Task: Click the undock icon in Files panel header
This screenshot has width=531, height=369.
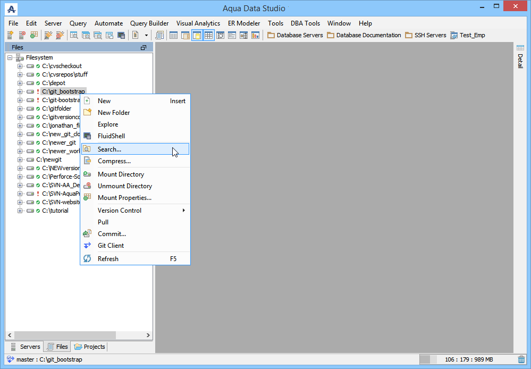Action: pyautogui.click(x=144, y=47)
